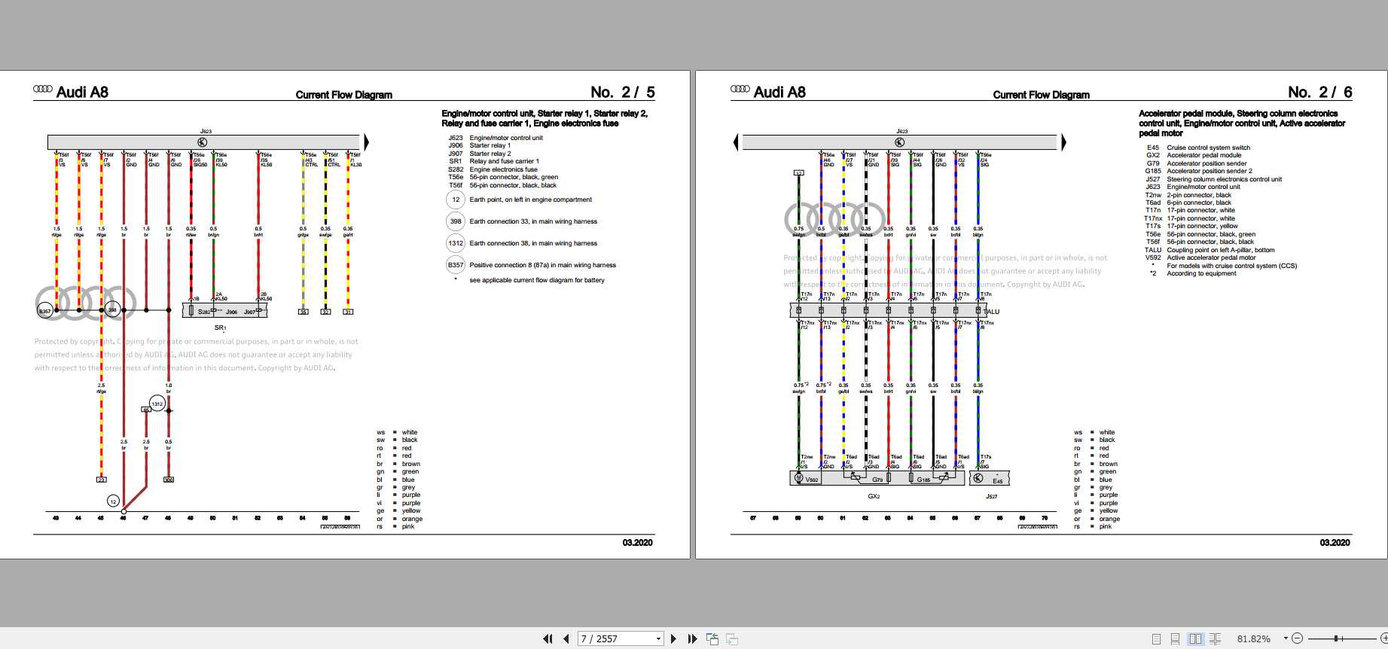Jump to the last page
1388x649 pixels.
tap(692, 639)
